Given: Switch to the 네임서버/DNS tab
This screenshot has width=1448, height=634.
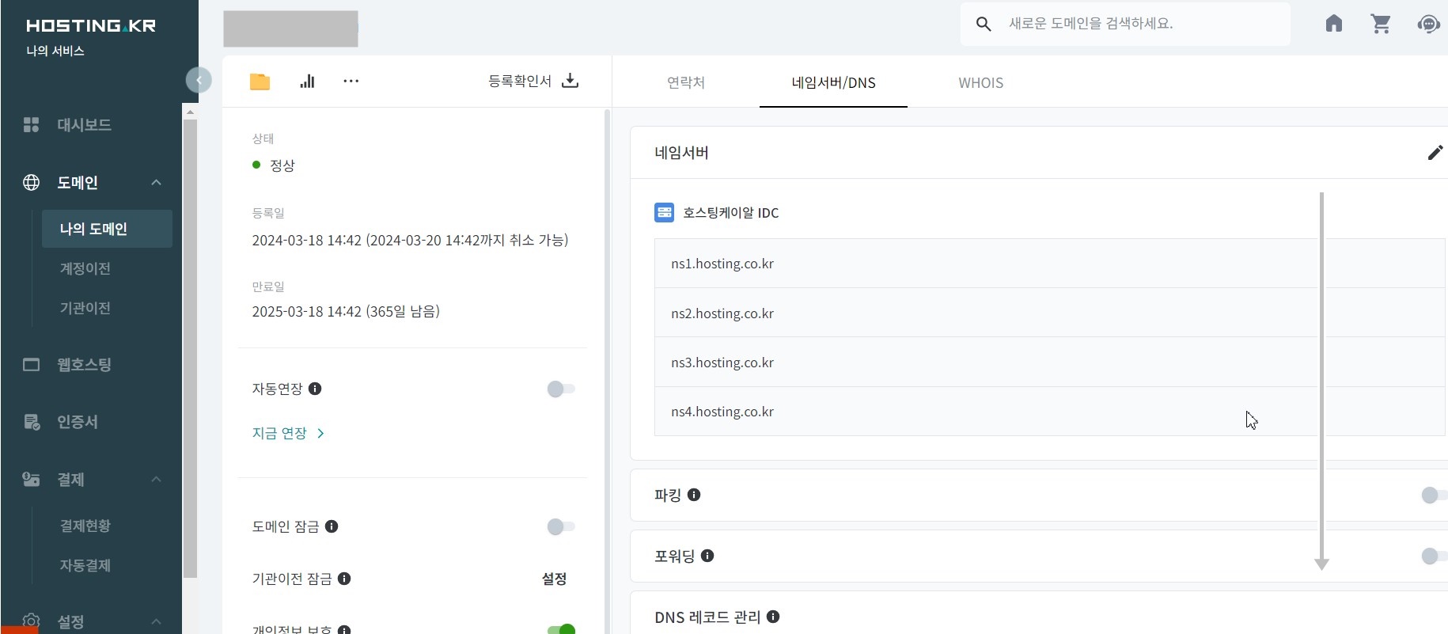Looking at the screenshot, I should 833,82.
